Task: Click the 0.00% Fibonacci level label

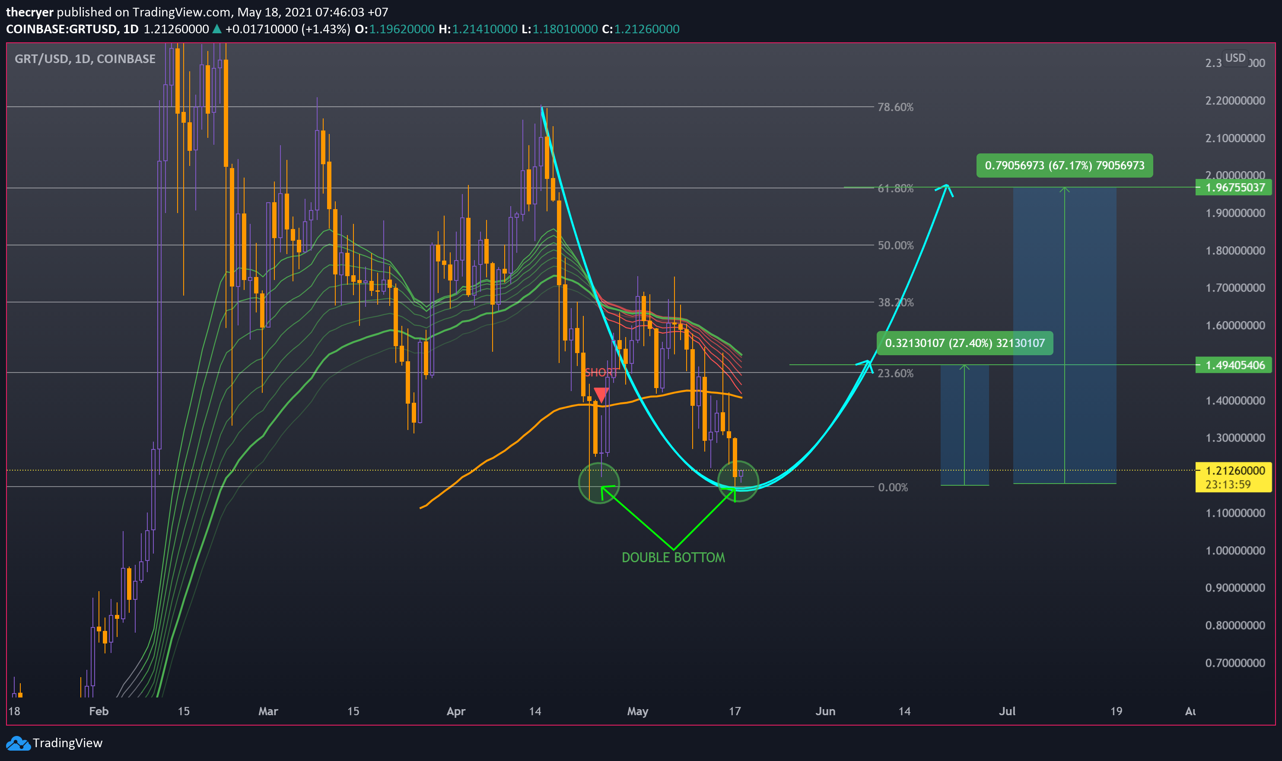Action: click(893, 488)
